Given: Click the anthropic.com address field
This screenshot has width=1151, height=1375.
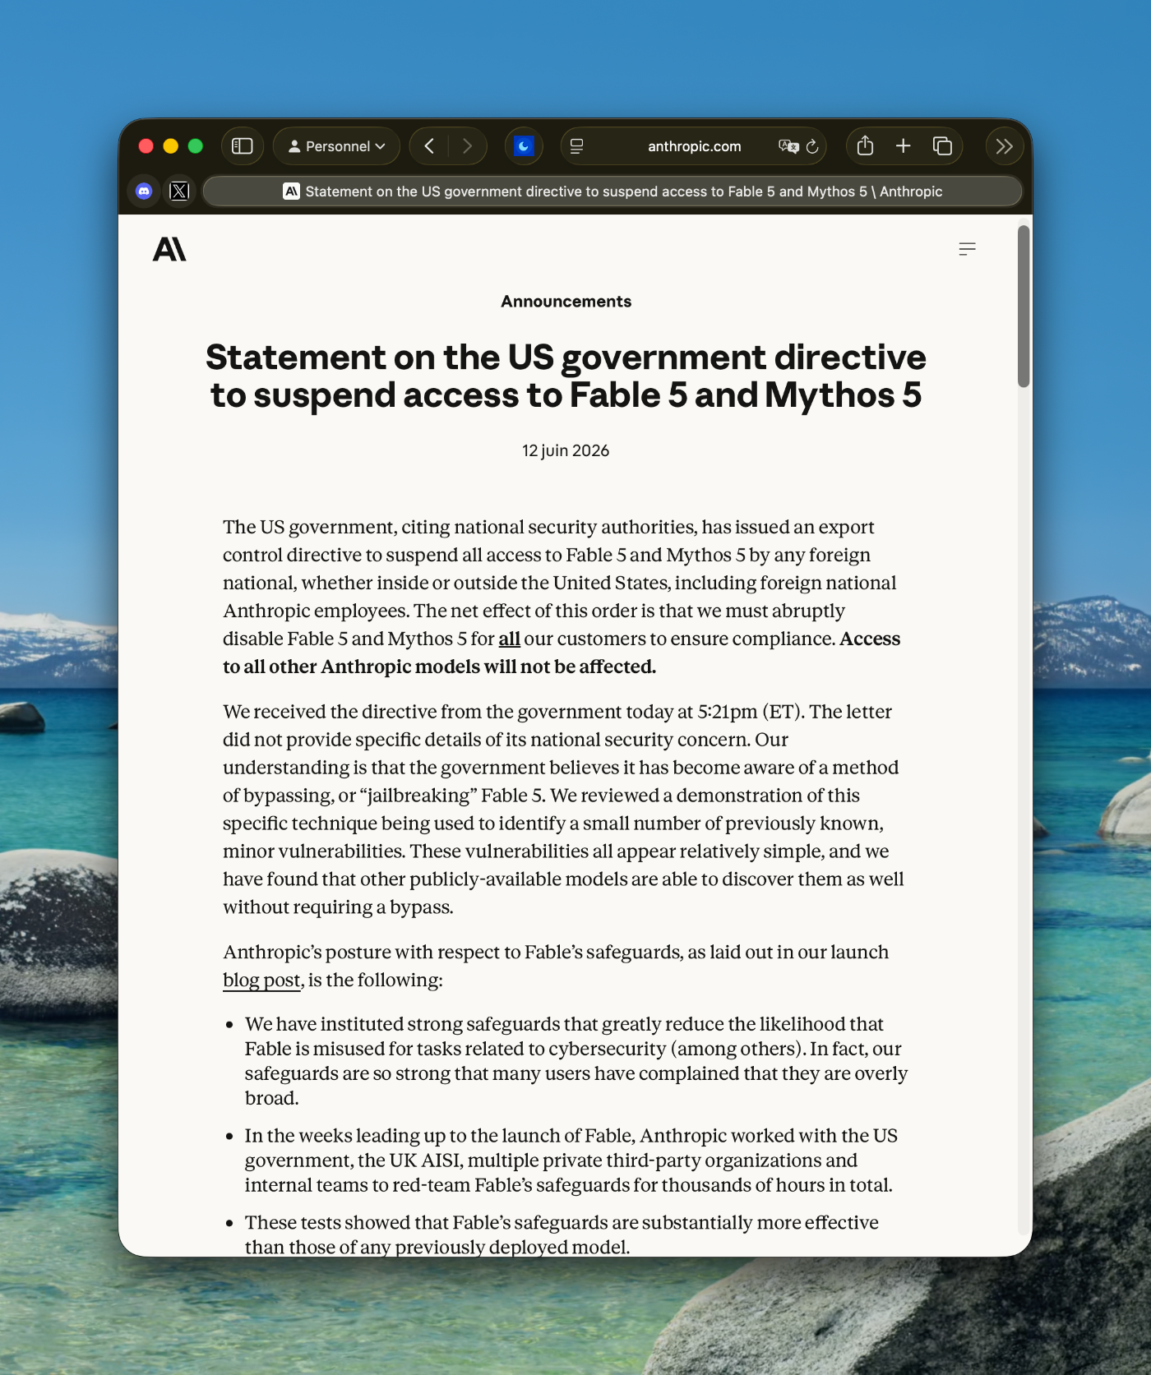Looking at the screenshot, I should pyautogui.click(x=694, y=146).
